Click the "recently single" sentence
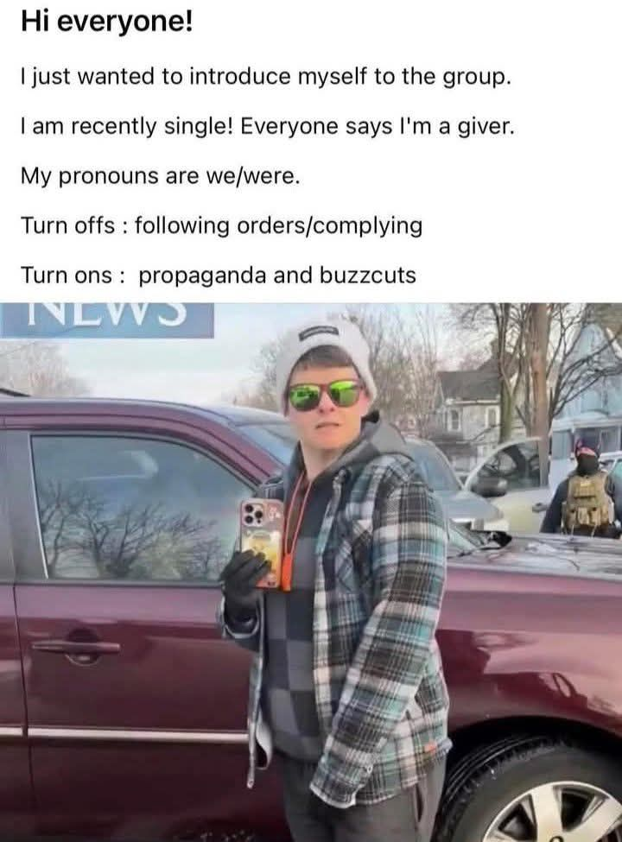This screenshot has height=842, width=622. [268, 127]
